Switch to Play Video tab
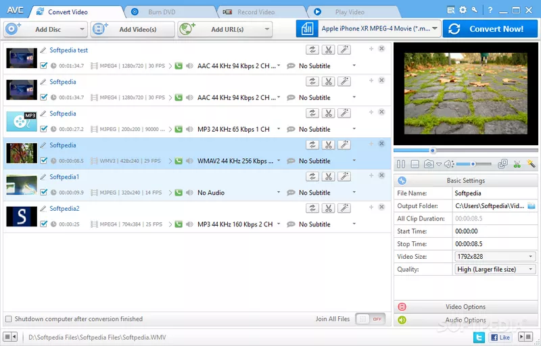This screenshot has height=346, width=541. [353, 12]
